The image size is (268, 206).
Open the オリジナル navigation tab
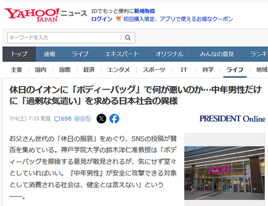pyautogui.click(x=169, y=54)
